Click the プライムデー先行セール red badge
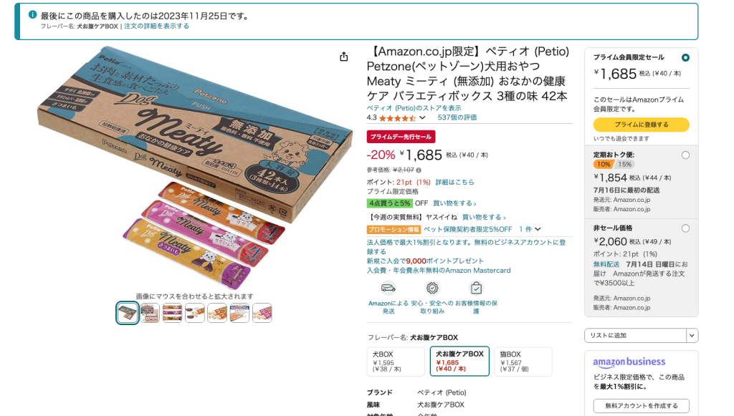 click(401, 137)
